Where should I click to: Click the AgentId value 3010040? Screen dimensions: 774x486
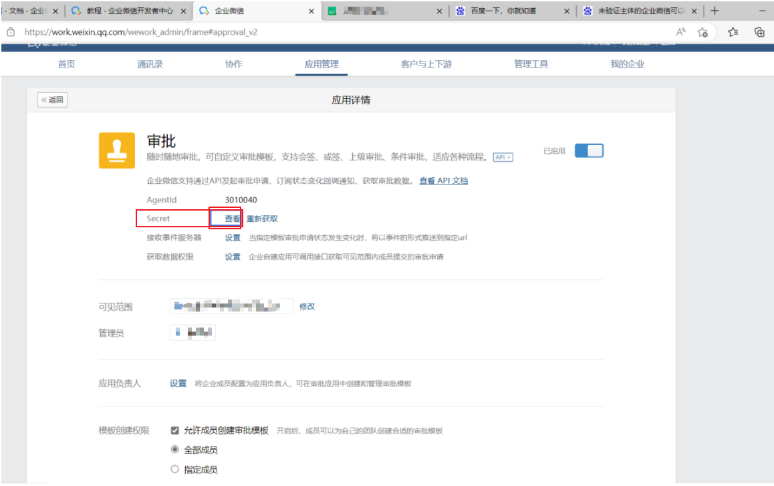[241, 200]
